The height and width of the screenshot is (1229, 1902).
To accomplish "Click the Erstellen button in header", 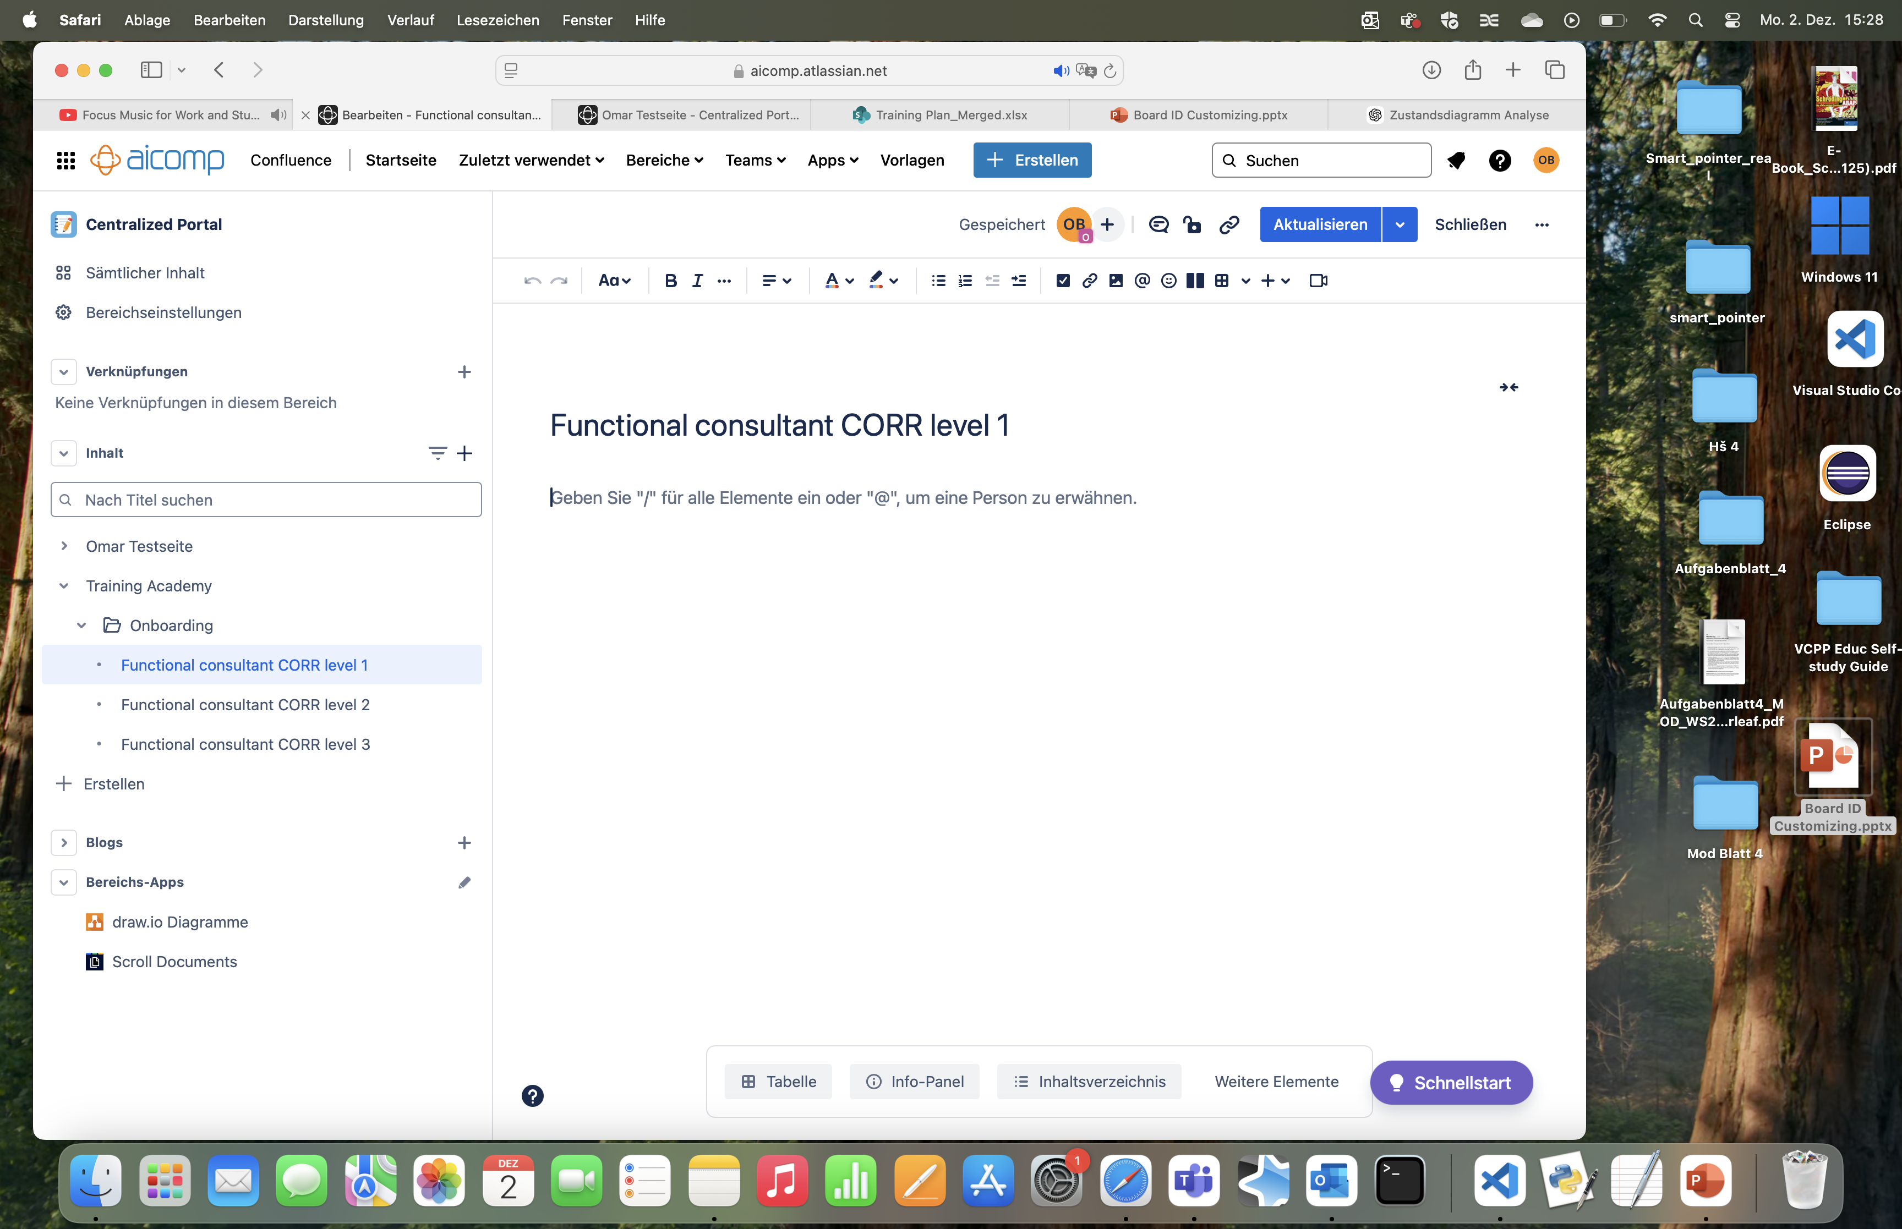I will tap(1032, 161).
